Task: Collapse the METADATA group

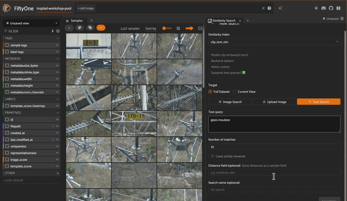Action: pyautogui.click(x=58, y=59)
